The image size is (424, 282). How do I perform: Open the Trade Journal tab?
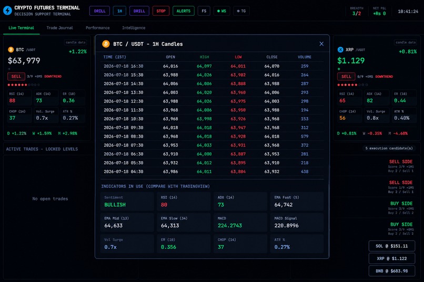tap(59, 28)
